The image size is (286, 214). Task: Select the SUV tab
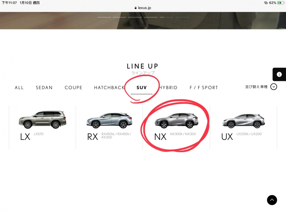point(142,88)
